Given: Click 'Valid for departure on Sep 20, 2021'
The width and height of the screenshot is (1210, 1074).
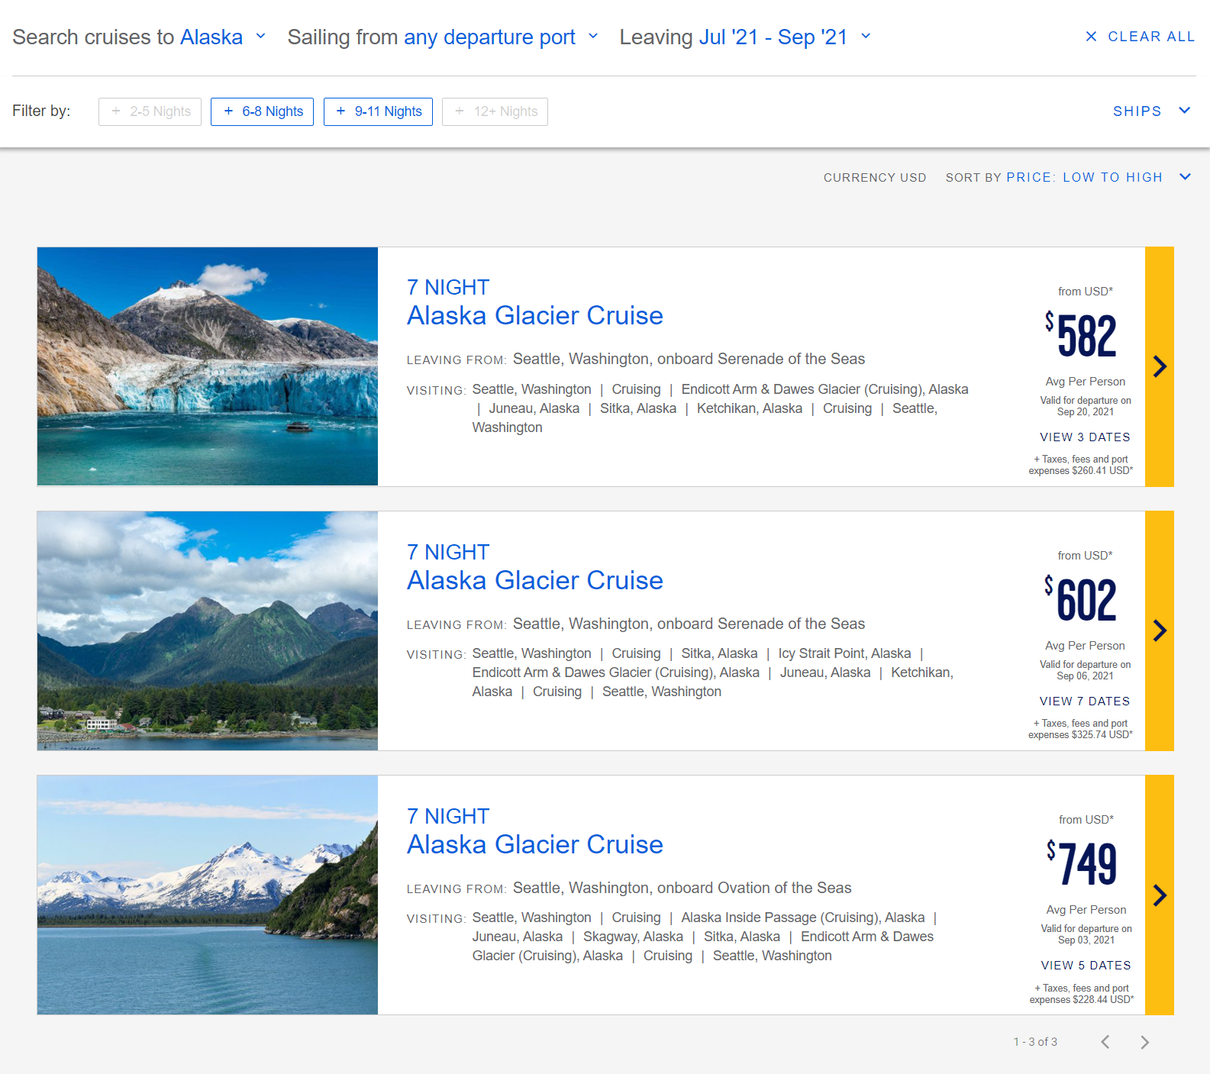Looking at the screenshot, I should [x=1086, y=406].
